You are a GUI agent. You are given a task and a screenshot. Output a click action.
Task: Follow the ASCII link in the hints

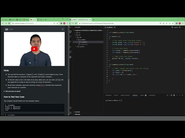[42, 85]
